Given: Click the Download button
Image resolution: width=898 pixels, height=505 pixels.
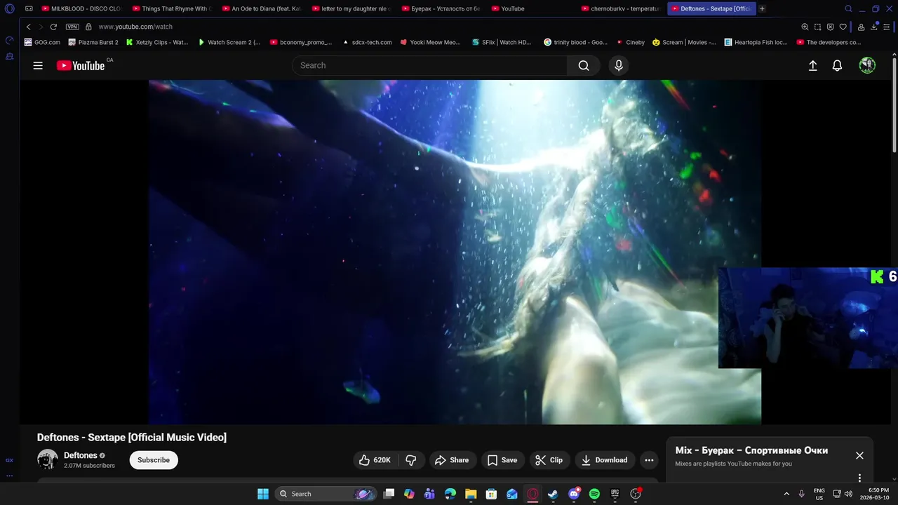Looking at the screenshot, I should click(x=605, y=460).
